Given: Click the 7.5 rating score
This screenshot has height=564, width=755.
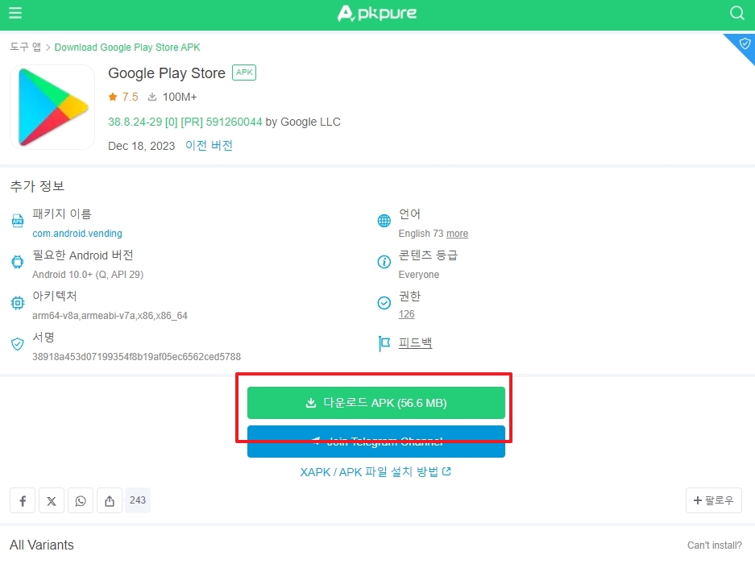Looking at the screenshot, I should (x=130, y=97).
